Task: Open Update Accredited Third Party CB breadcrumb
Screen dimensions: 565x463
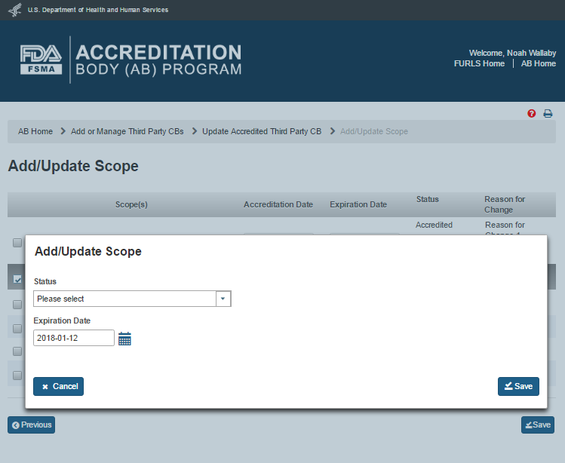Action: (262, 131)
